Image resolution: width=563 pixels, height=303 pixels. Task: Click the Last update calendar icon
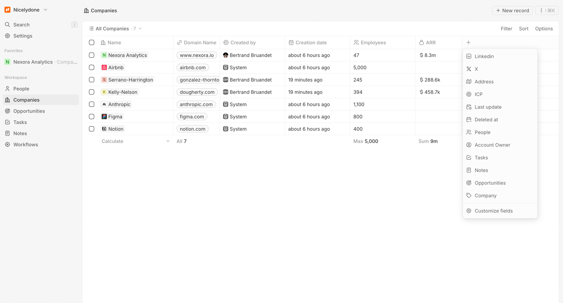(x=469, y=107)
